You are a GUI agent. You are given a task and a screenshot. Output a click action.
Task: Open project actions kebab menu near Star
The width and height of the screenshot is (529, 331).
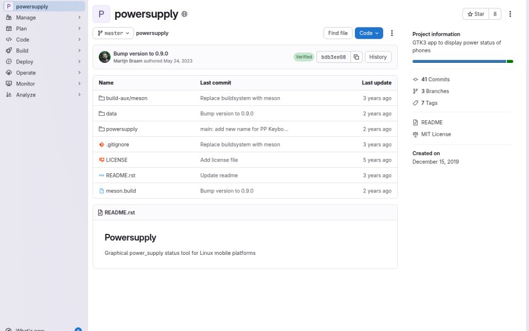tap(510, 14)
